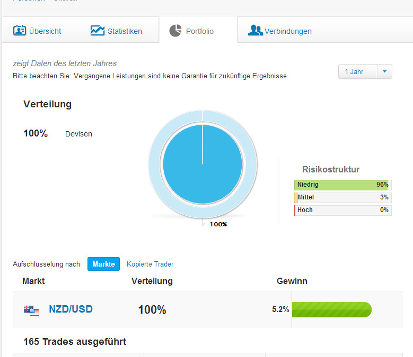
Task: Click the blue Devisen pie chart center
Action: click(x=203, y=164)
